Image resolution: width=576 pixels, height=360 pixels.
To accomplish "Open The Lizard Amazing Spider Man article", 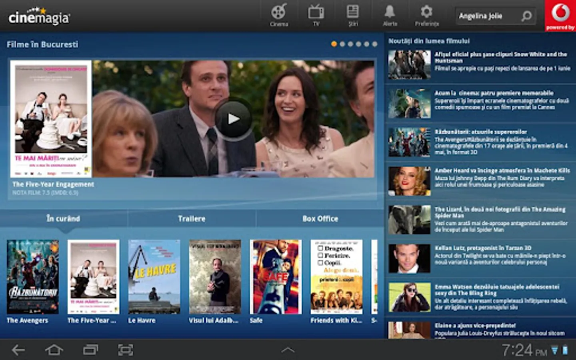I will (480, 220).
